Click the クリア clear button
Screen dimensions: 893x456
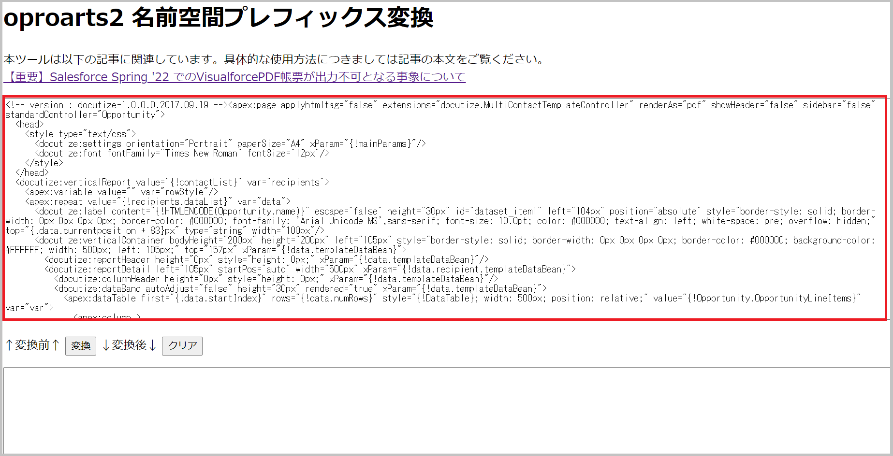tap(182, 346)
